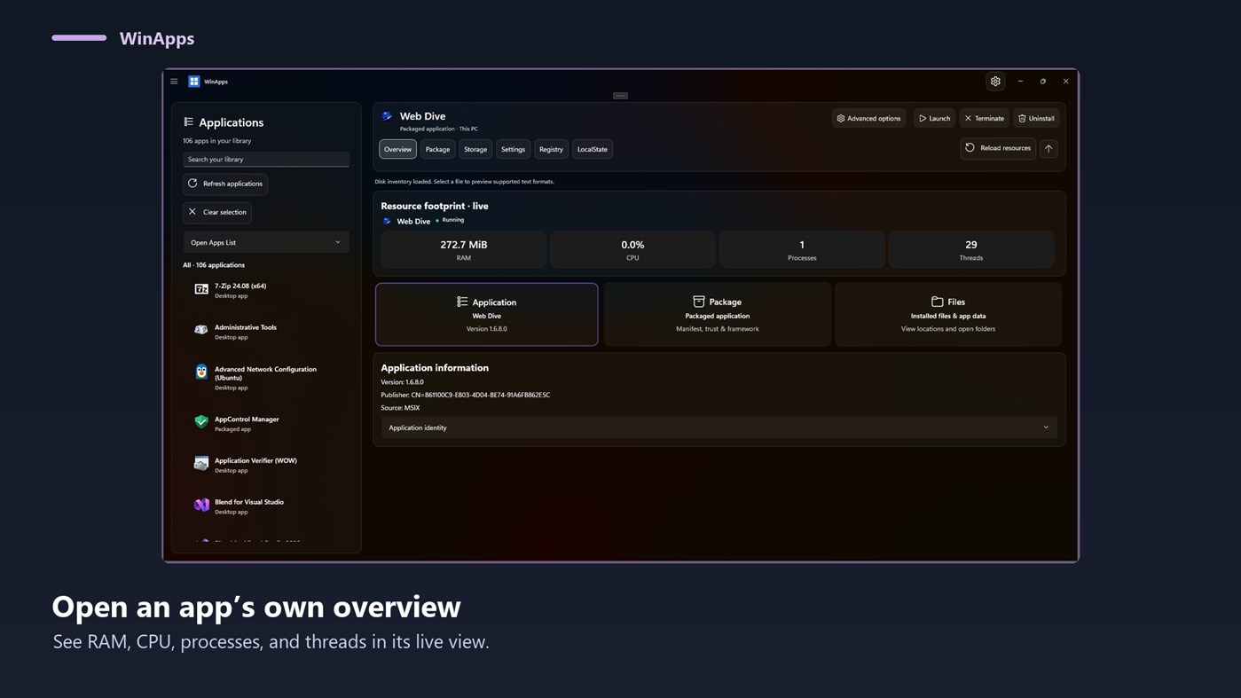
Task: Clear the current selection
Action: 217,213
